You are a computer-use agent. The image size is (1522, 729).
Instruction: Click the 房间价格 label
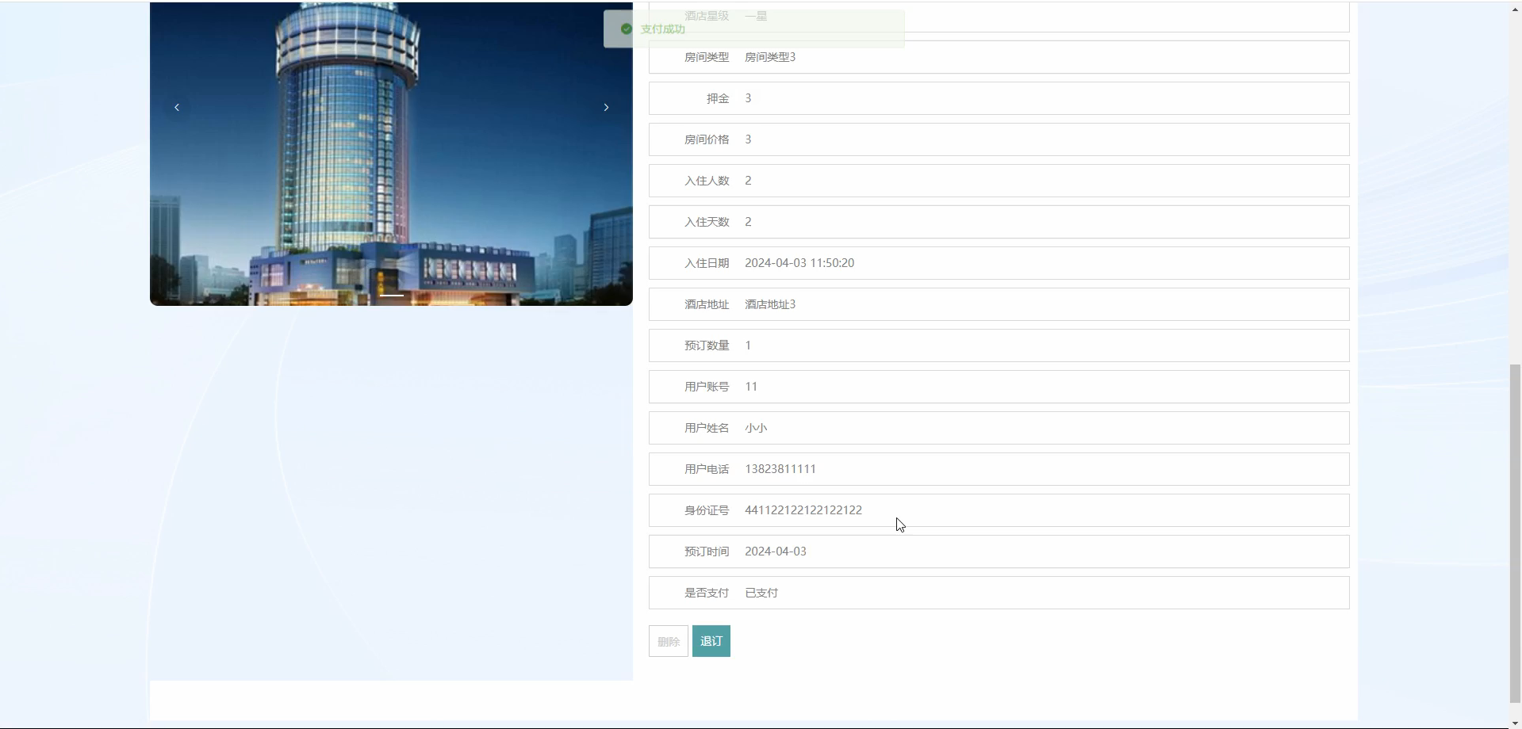pos(707,139)
